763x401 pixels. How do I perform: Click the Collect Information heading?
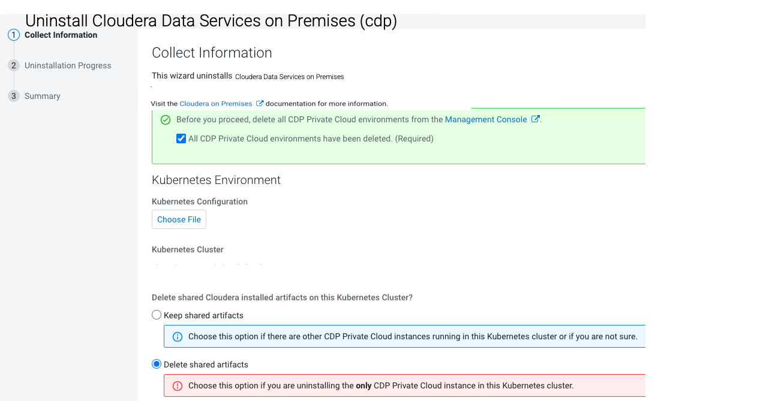212,53
